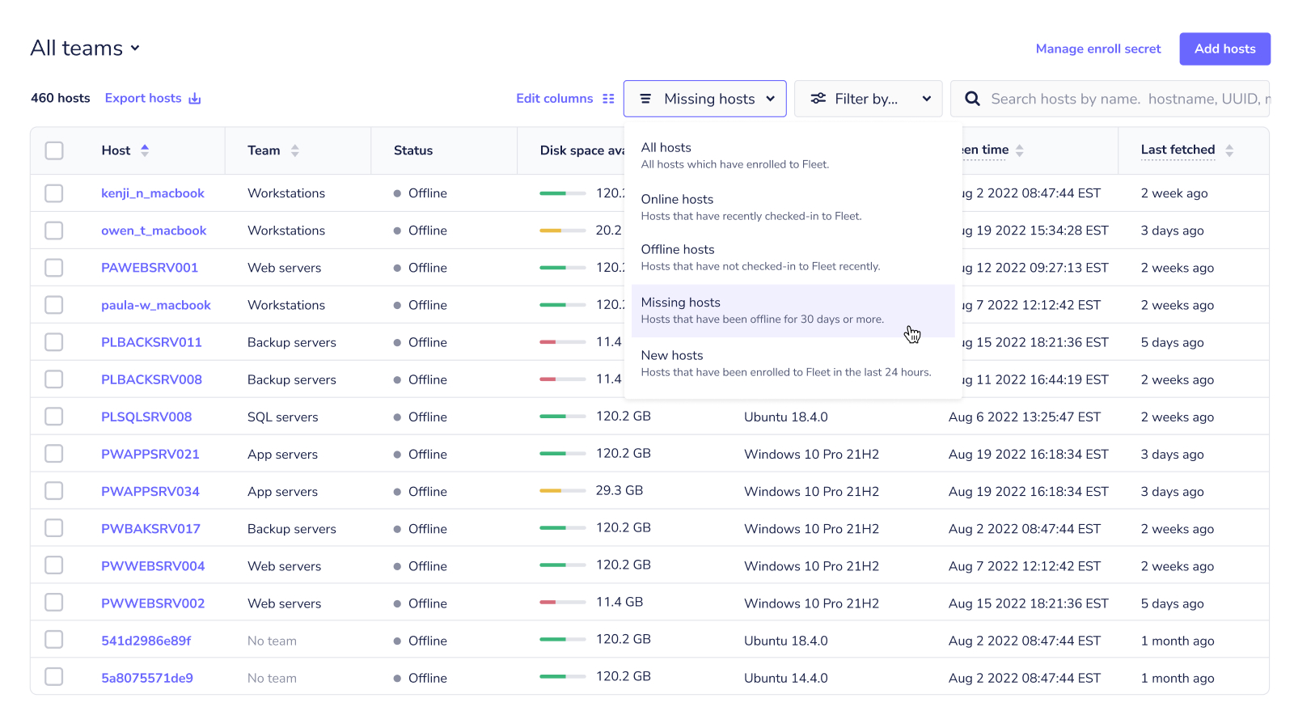Open host PWAPPSRV034

[150, 491]
